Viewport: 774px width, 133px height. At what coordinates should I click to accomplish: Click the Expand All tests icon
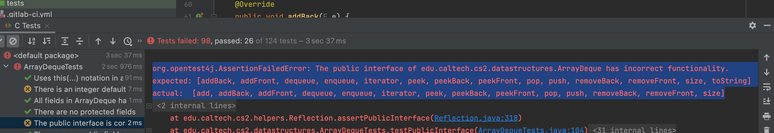pos(65,41)
